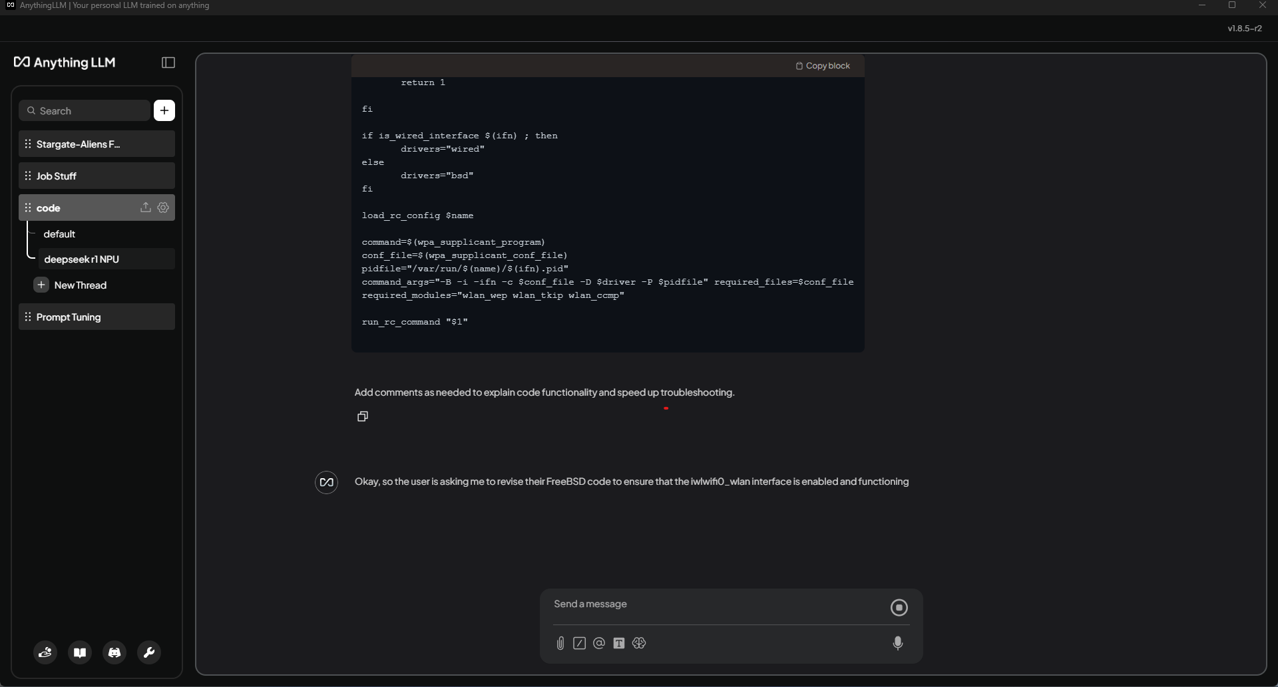This screenshot has height=687, width=1278.
Task: Click drag handle of Job Stuff workspace
Action: [28, 176]
